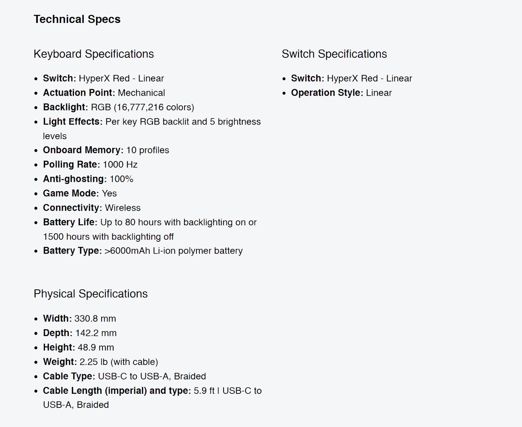This screenshot has width=522, height=427.
Task: Select the Width 330.8 mm line
Action: (79, 319)
